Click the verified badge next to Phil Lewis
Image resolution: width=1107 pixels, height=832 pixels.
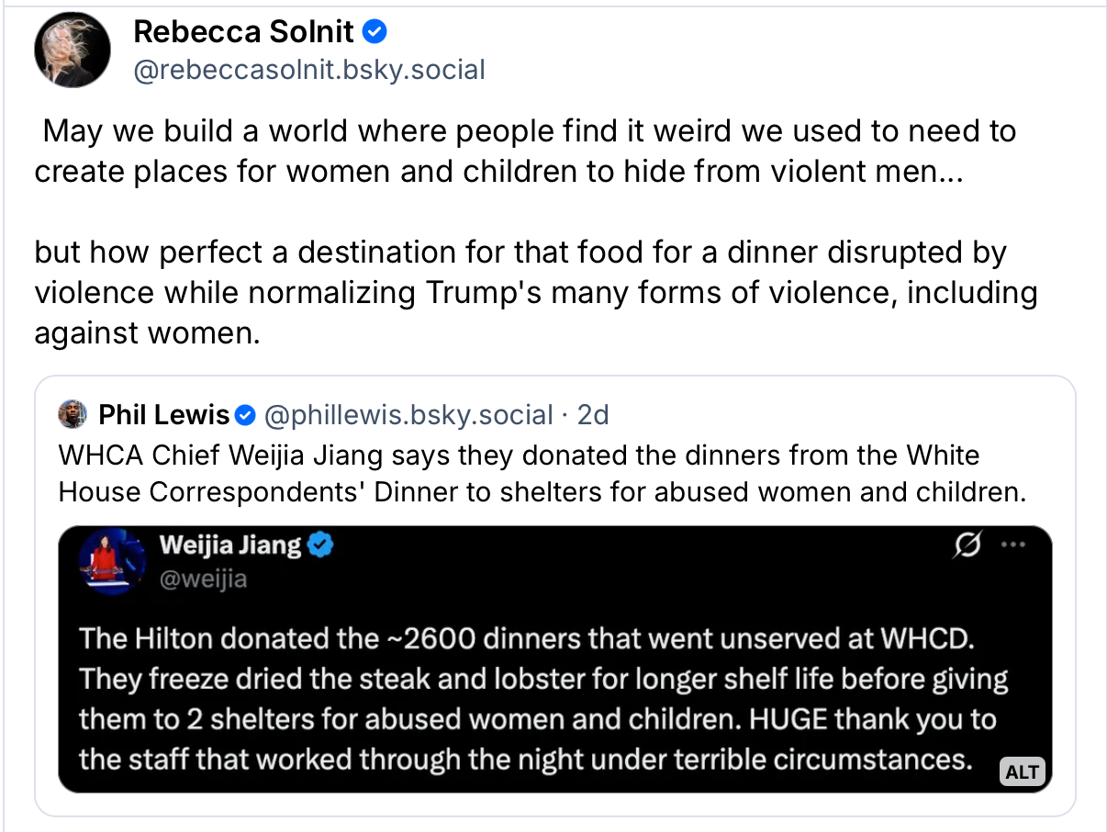point(245,416)
